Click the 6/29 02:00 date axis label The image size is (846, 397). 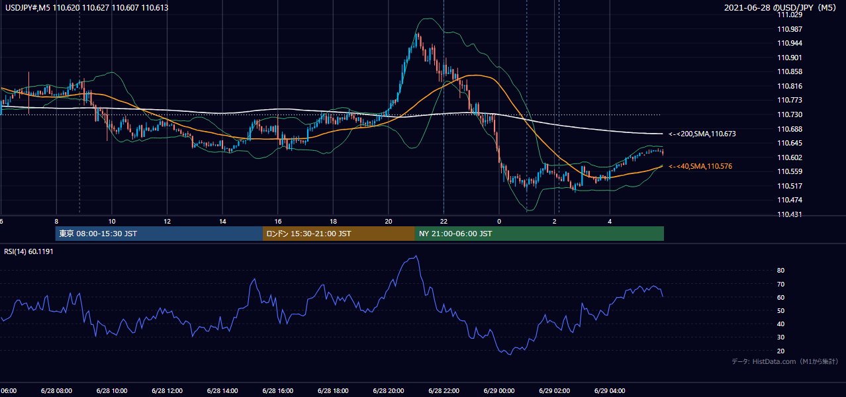click(554, 390)
